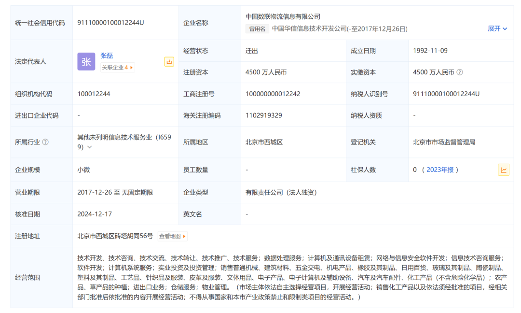
Task: Click the establishment date 1992-11-09
Action: point(430,51)
